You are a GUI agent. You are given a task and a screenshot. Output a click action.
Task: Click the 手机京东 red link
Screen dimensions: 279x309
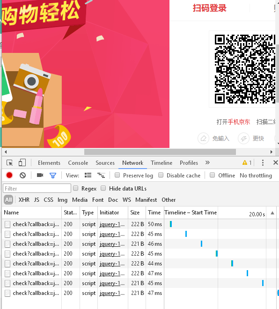pos(239,122)
